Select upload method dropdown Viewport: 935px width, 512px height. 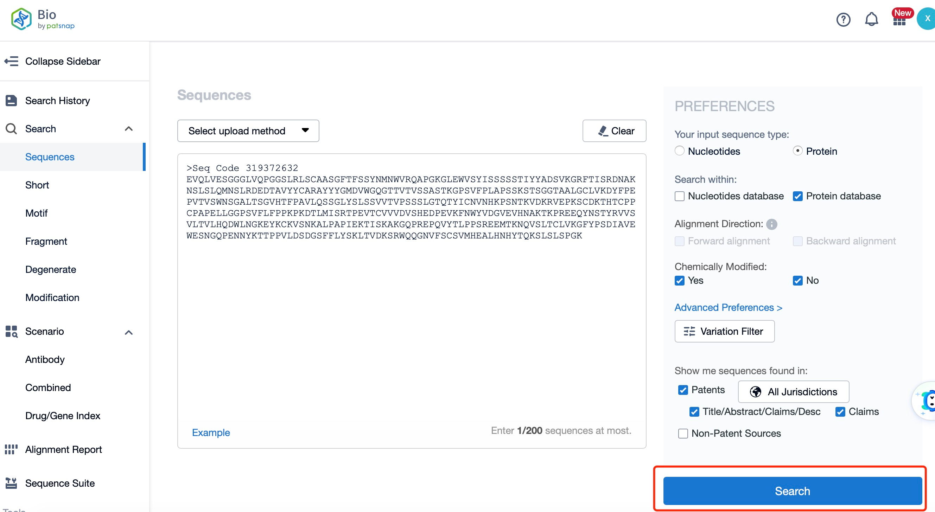pos(248,131)
